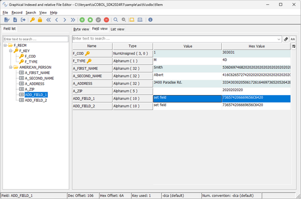Click the '303031' hex value cell
The width and height of the screenshot is (301, 199).
click(256, 54)
